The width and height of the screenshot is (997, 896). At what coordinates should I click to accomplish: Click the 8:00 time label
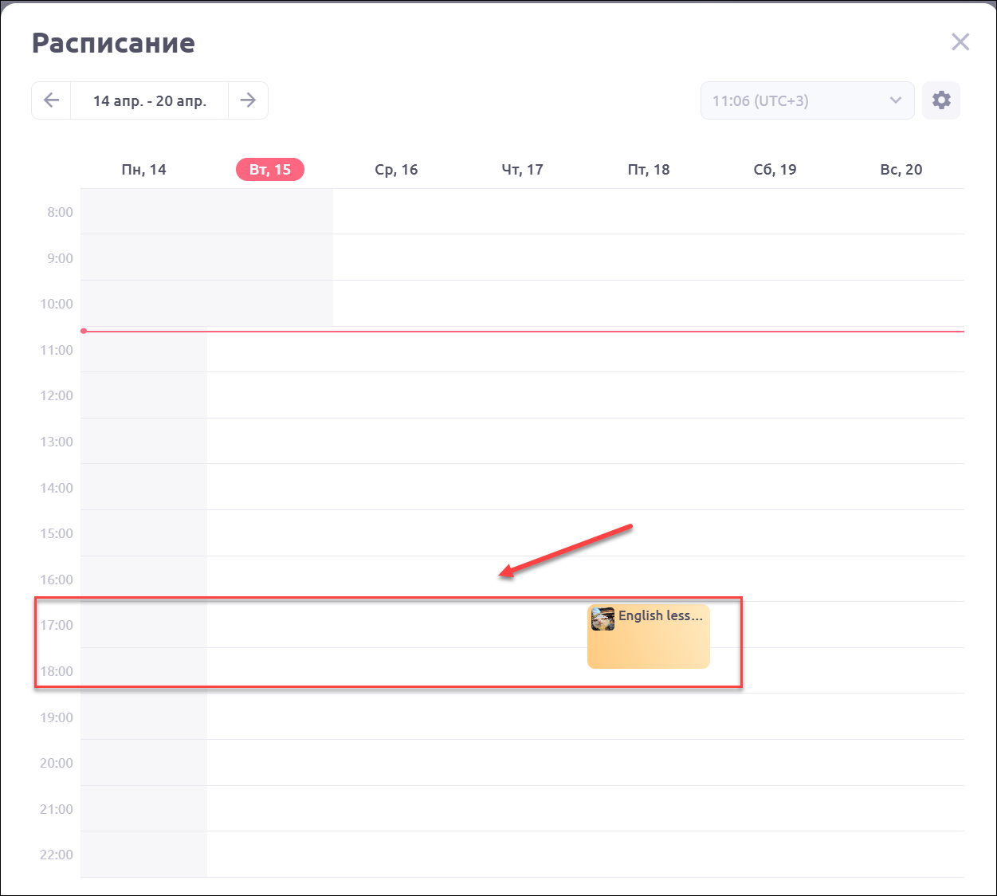click(x=60, y=212)
